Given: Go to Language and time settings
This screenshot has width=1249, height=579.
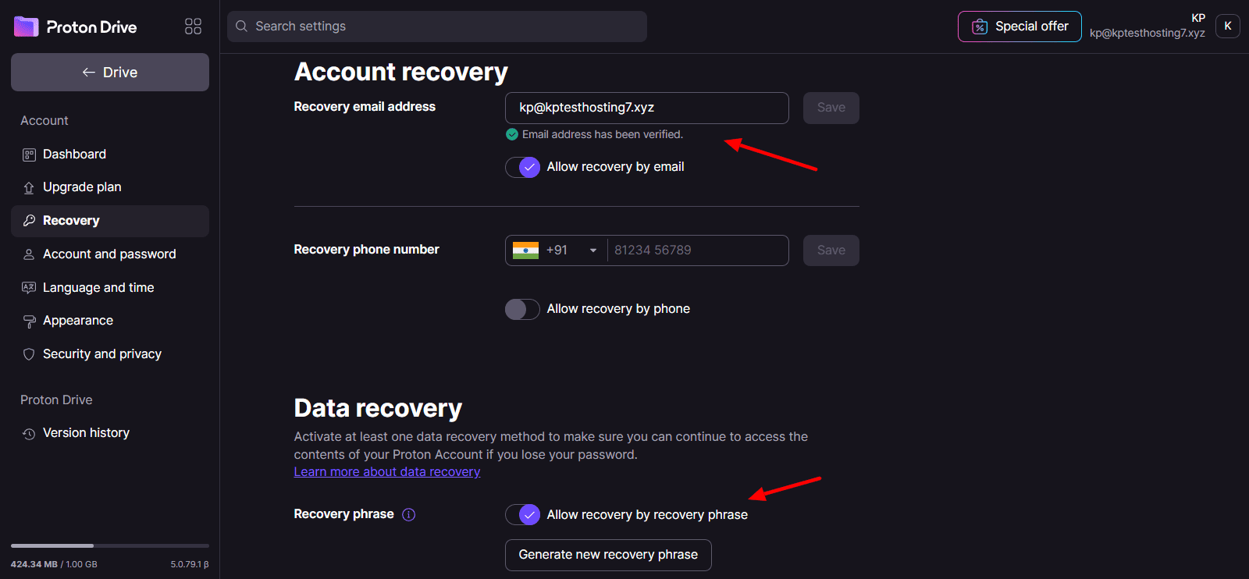Looking at the screenshot, I should pos(98,288).
